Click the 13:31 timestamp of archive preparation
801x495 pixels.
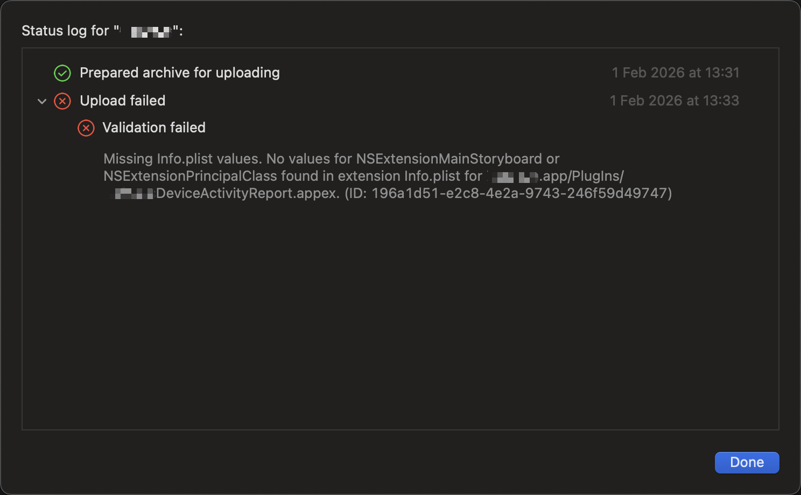pyautogui.click(x=676, y=73)
